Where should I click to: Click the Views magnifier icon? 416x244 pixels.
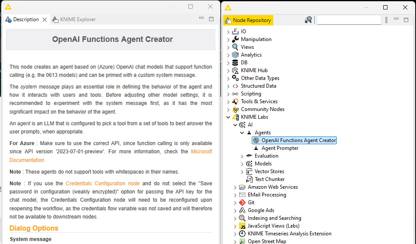[x=235, y=47]
